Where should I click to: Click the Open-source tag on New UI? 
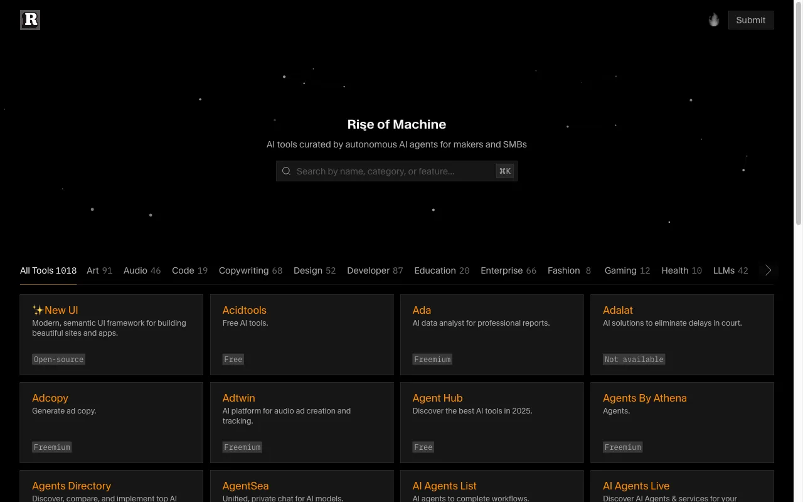pos(58,360)
